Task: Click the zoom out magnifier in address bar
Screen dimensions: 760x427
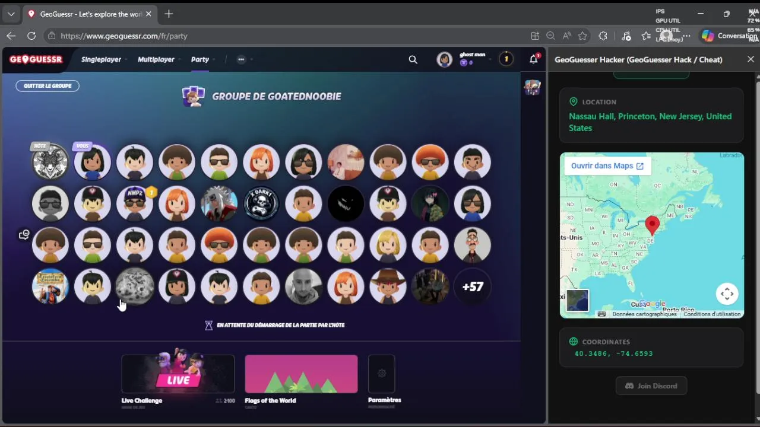Action: click(550, 36)
